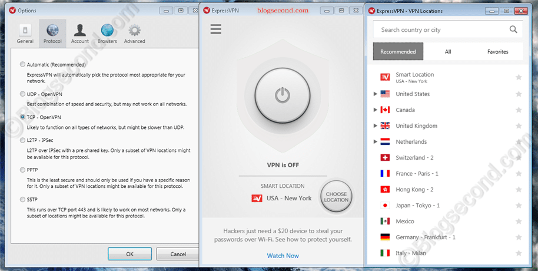Select the Mexico location text

click(x=405, y=221)
